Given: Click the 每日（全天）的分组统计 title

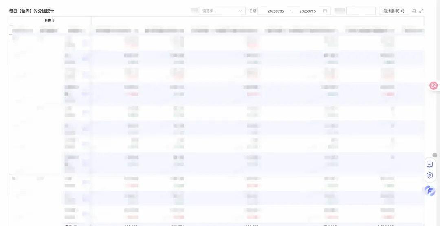Looking at the screenshot, I should pyautogui.click(x=31, y=11).
